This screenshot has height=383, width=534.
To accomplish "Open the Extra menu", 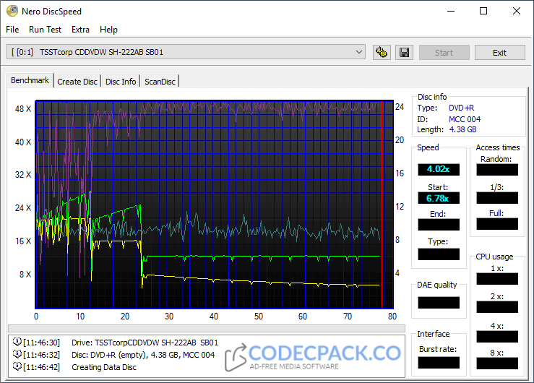I will (80, 30).
